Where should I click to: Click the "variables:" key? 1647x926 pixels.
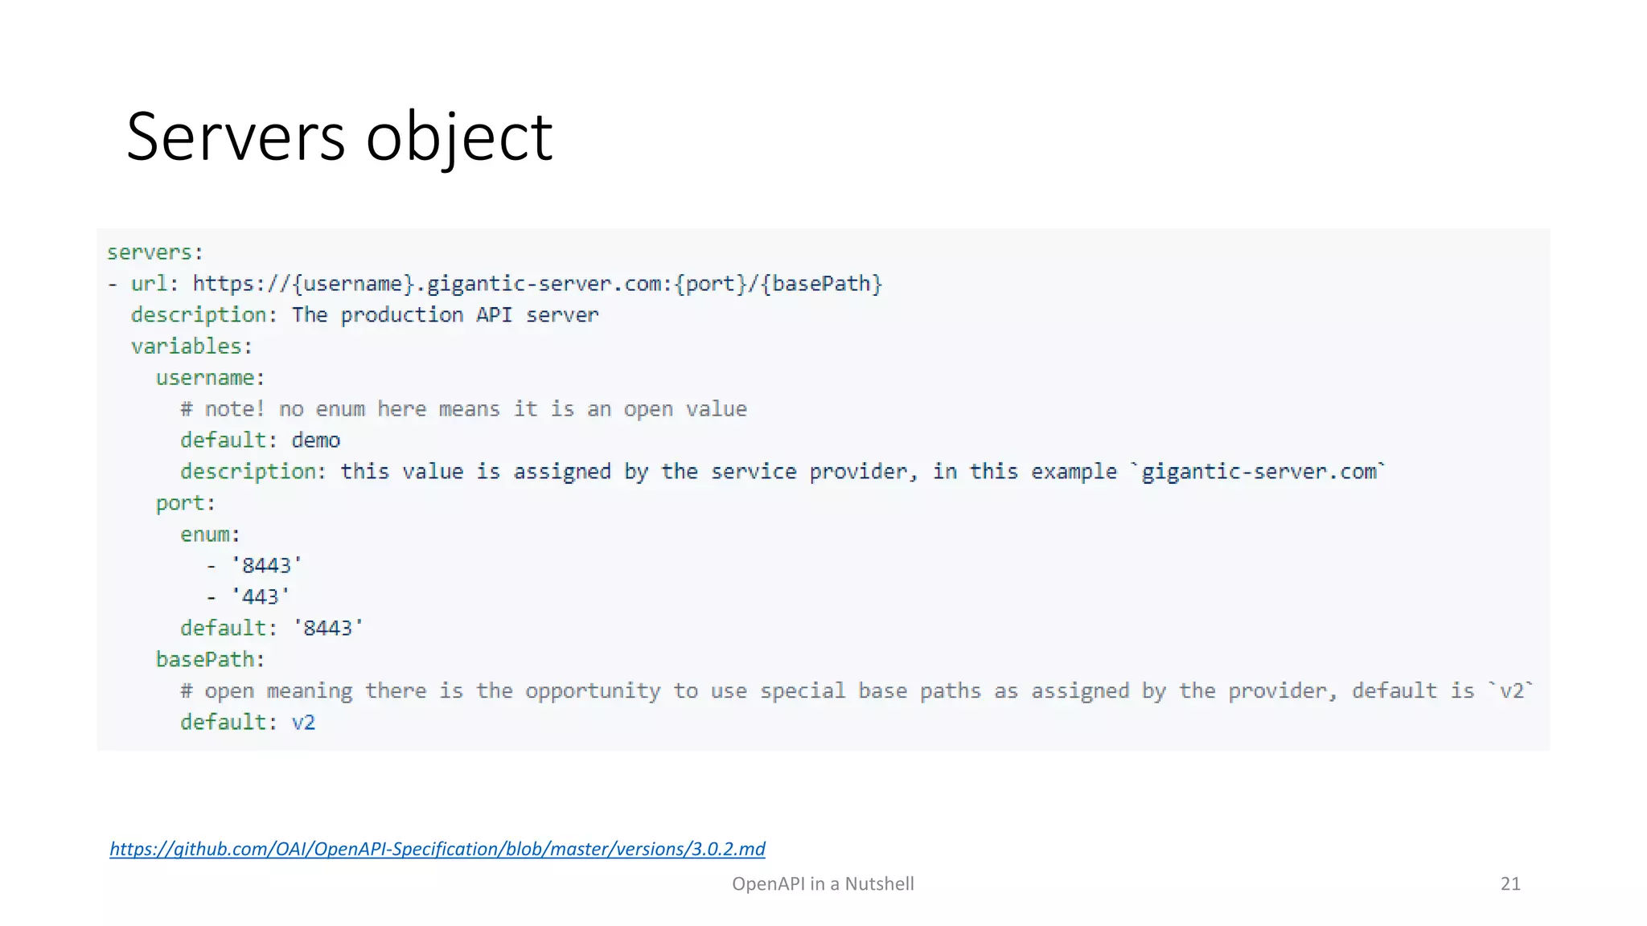tap(191, 346)
